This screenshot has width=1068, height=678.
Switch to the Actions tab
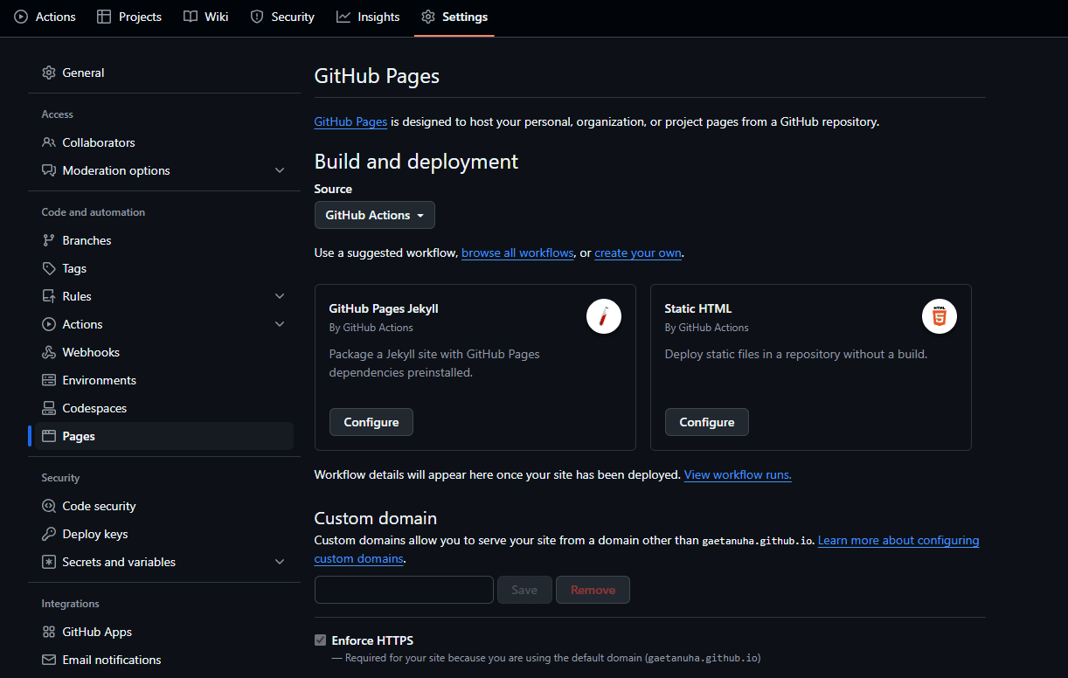(45, 17)
